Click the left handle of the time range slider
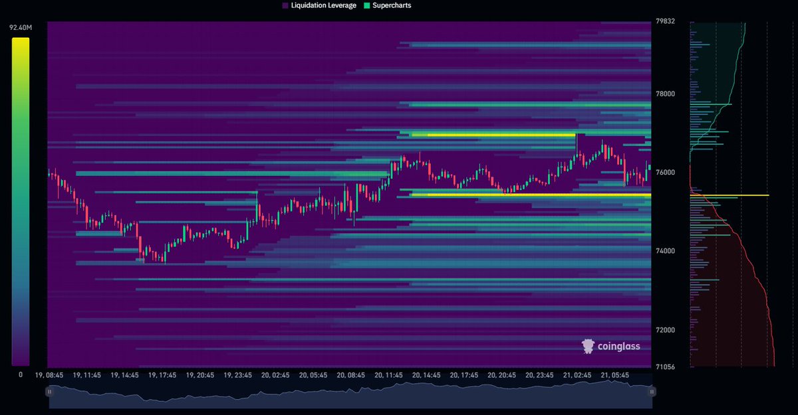798x415 pixels. (x=49, y=392)
